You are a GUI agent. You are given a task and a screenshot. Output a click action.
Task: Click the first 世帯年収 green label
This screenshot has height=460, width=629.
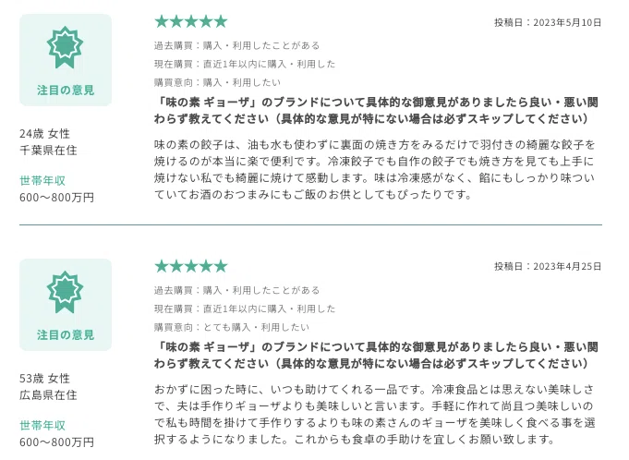coord(42,181)
